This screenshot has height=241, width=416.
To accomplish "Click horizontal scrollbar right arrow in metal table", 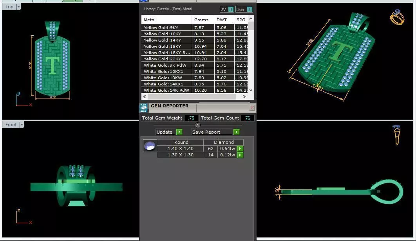I will (244, 97).
